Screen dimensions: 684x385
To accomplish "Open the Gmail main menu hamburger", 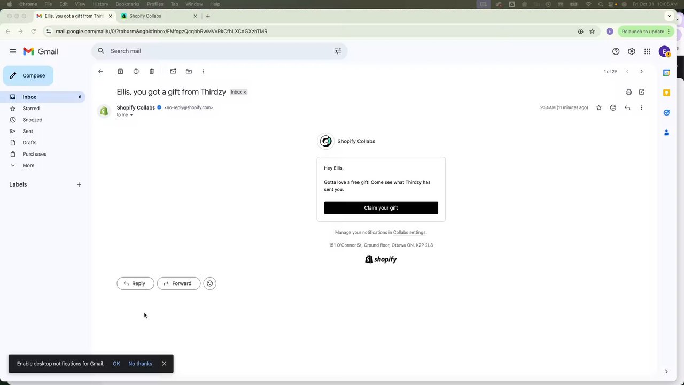I will click(x=13, y=51).
